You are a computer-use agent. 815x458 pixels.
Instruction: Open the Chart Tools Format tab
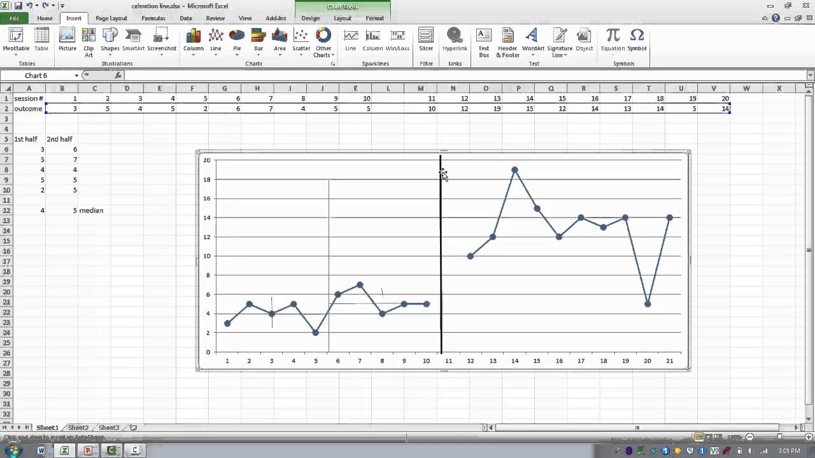pyautogui.click(x=375, y=18)
